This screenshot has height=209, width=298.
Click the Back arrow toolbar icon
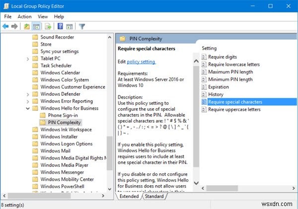coord(5,26)
